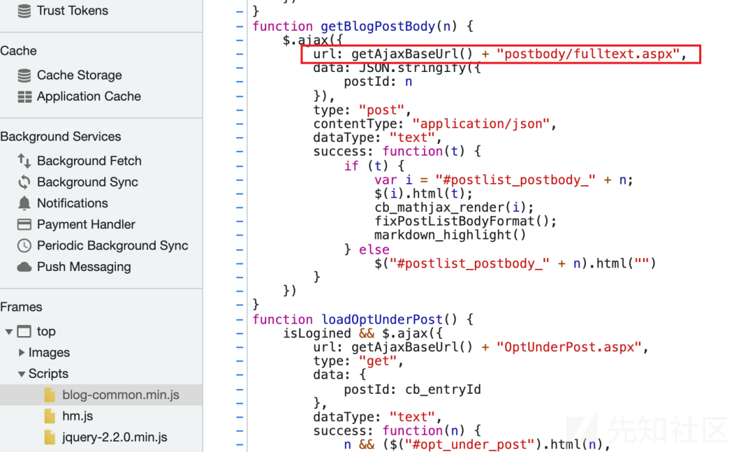Collapse the Scripts folder
741x452 pixels.
(x=21, y=374)
